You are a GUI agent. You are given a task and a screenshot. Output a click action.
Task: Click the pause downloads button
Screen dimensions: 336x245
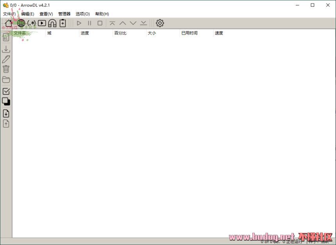pyautogui.click(x=89, y=23)
